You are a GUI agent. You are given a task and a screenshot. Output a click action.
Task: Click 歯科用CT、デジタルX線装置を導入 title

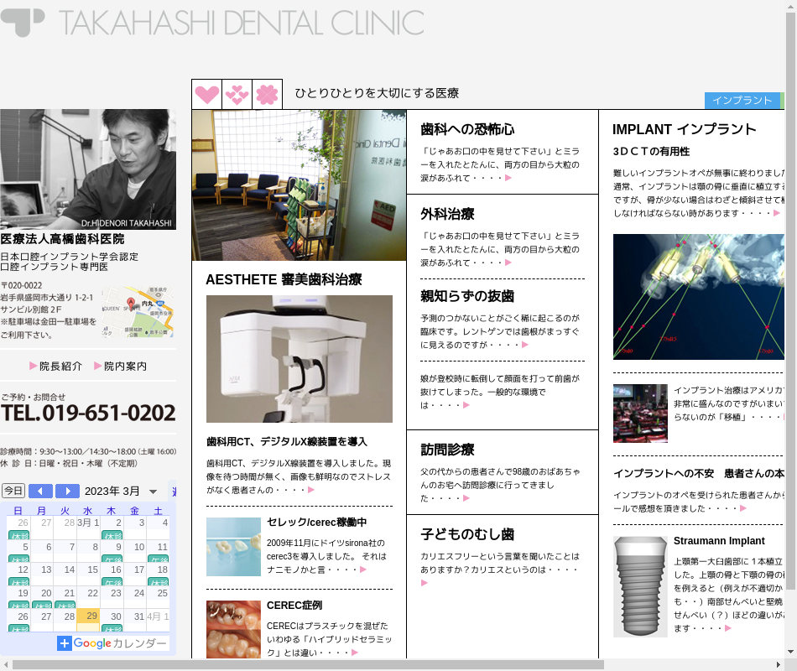(x=287, y=442)
